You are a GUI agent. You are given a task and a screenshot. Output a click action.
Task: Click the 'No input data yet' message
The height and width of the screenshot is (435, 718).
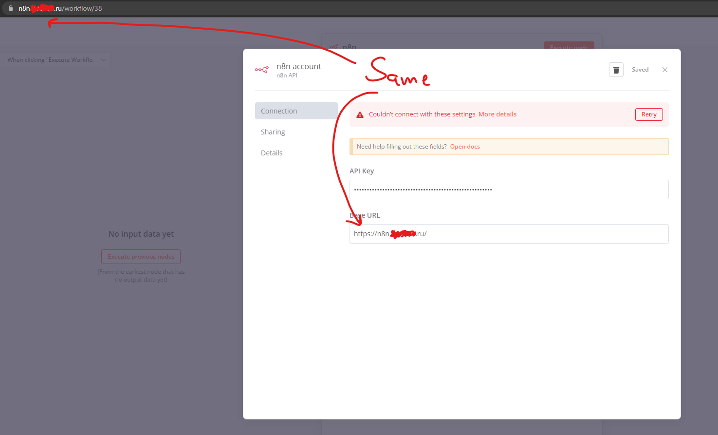pyautogui.click(x=141, y=234)
